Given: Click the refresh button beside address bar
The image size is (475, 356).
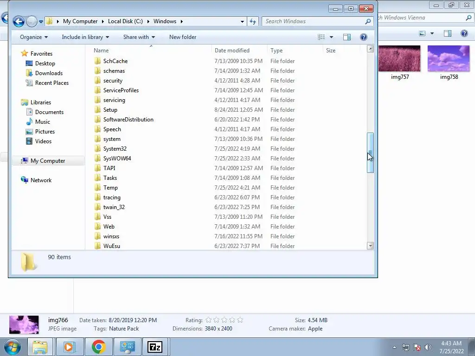Looking at the screenshot, I should pyautogui.click(x=253, y=21).
